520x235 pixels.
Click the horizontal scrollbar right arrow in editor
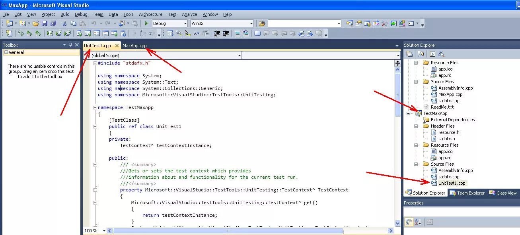(x=391, y=231)
